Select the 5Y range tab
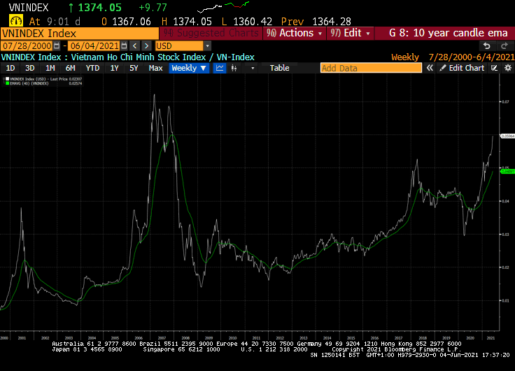515x371 pixels. pos(134,68)
